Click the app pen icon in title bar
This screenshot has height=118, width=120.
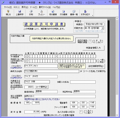click(3, 2)
